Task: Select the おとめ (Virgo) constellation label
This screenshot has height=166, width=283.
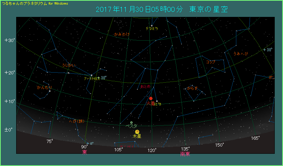Action: (x=145, y=87)
